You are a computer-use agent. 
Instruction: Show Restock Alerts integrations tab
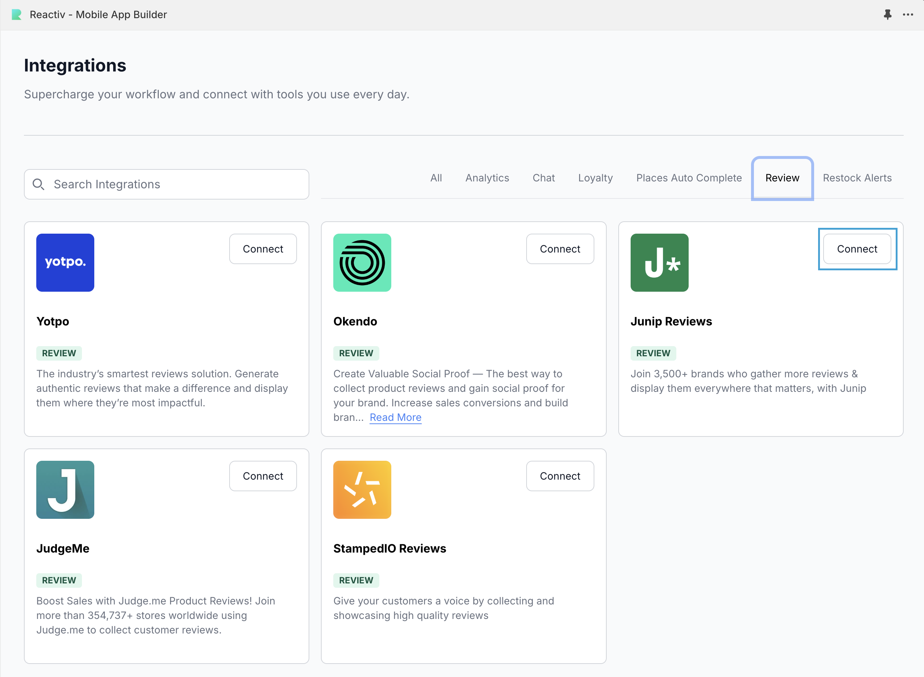point(857,178)
